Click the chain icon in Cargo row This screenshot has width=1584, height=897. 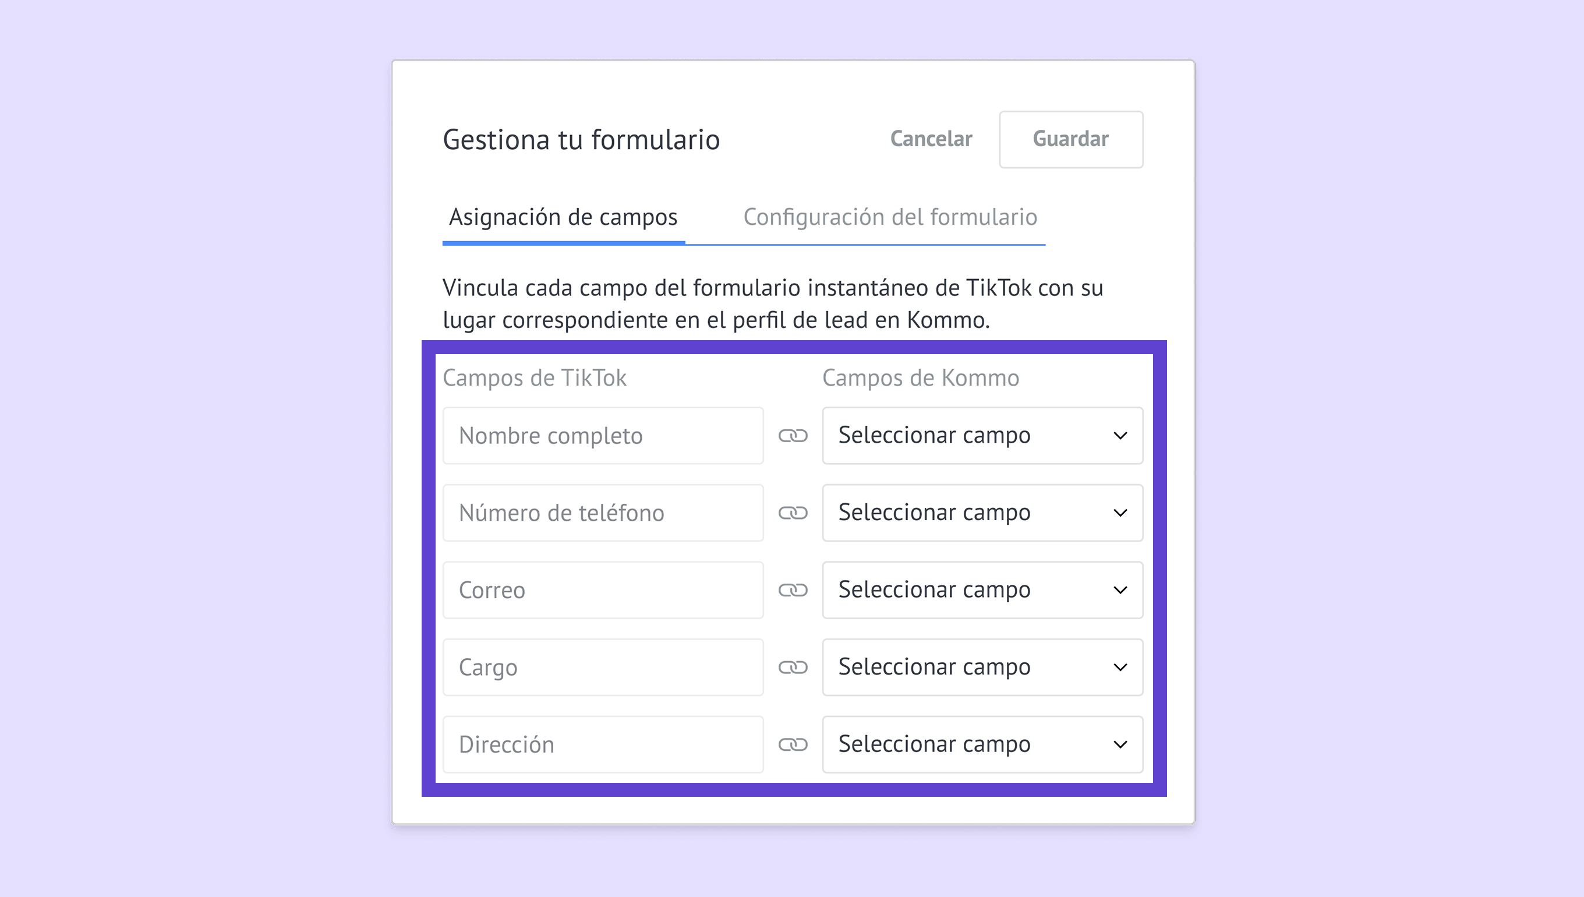[x=793, y=667]
